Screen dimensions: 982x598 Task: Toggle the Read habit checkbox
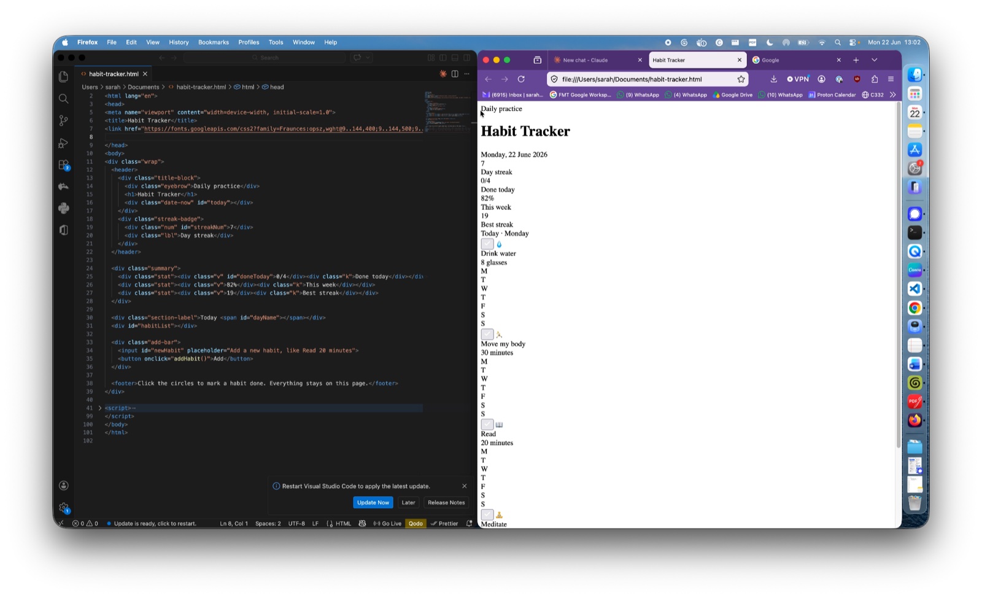click(487, 424)
